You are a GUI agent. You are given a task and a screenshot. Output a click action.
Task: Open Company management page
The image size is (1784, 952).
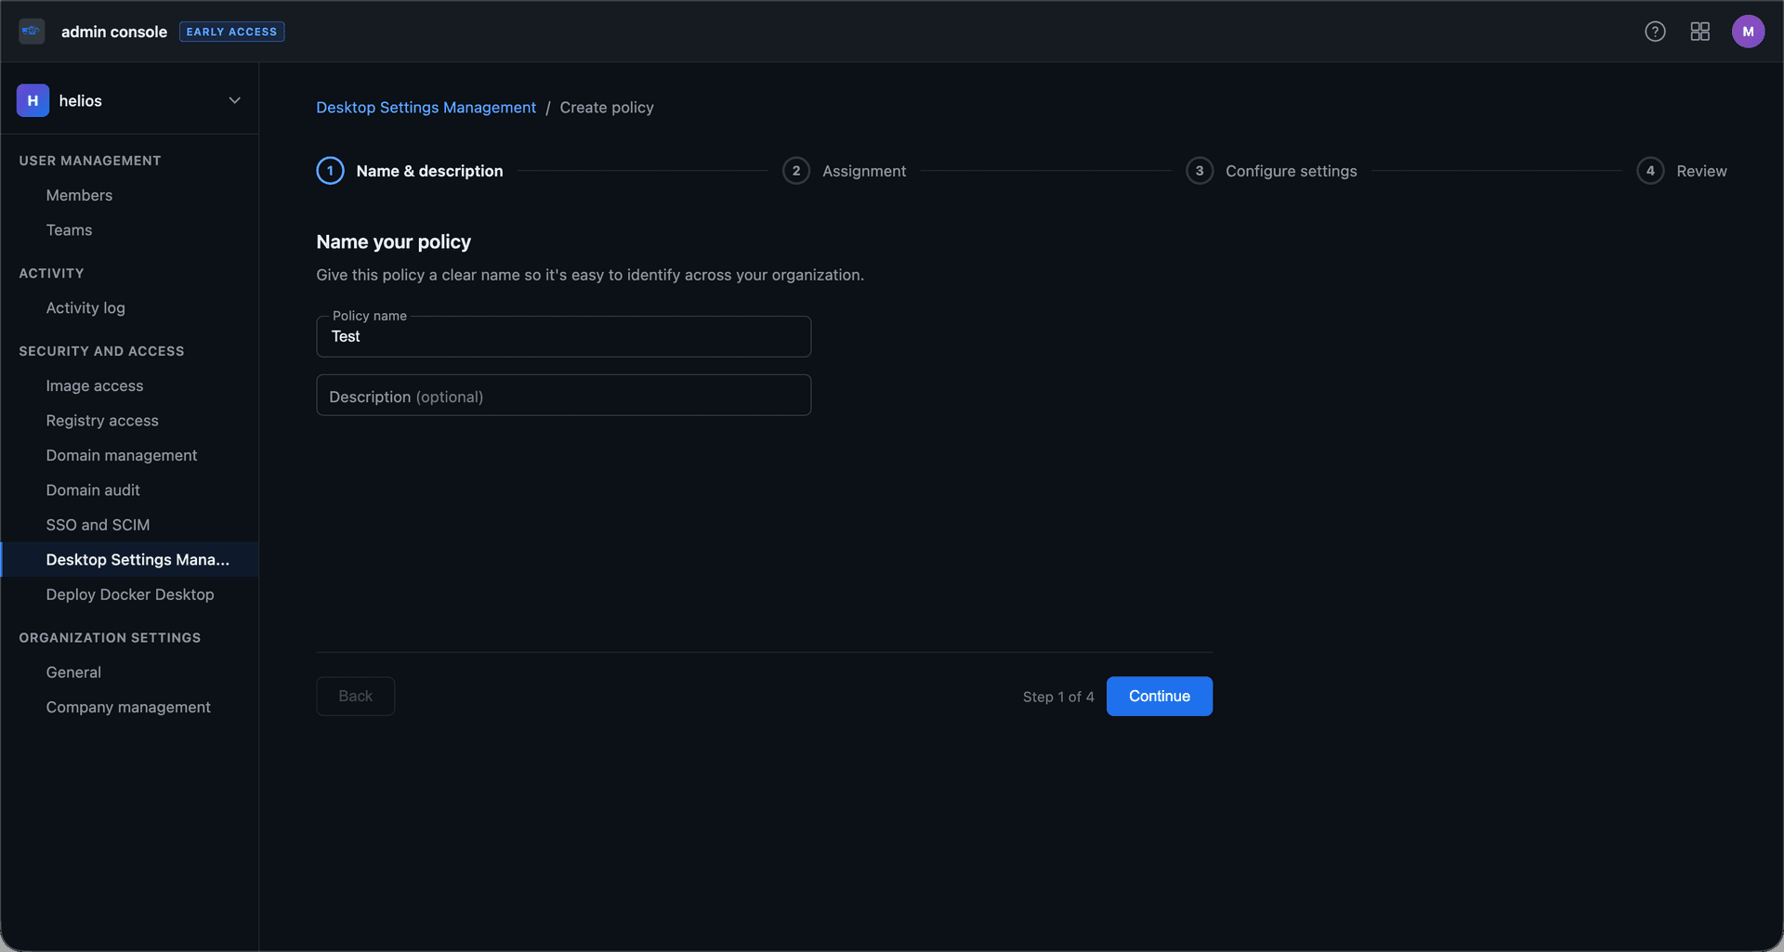(128, 707)
